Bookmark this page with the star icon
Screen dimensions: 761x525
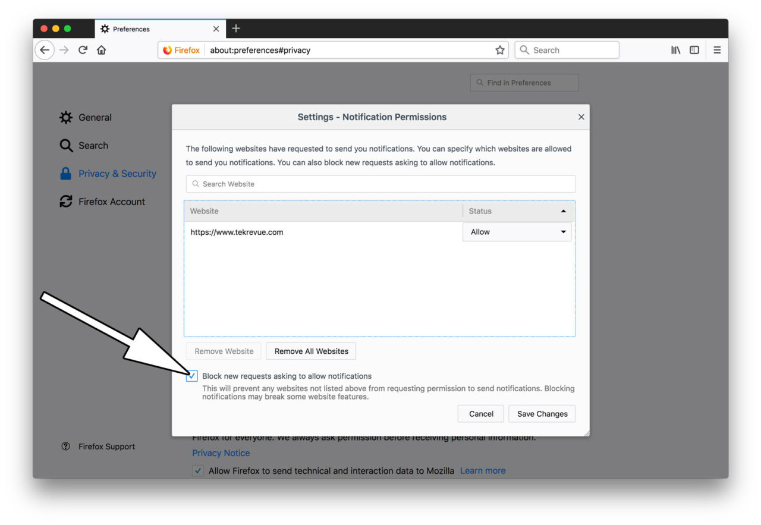(500, 50)
